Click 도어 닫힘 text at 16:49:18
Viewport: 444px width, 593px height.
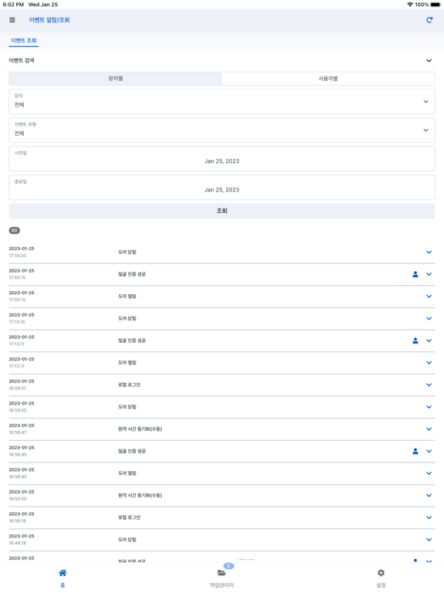127,540
